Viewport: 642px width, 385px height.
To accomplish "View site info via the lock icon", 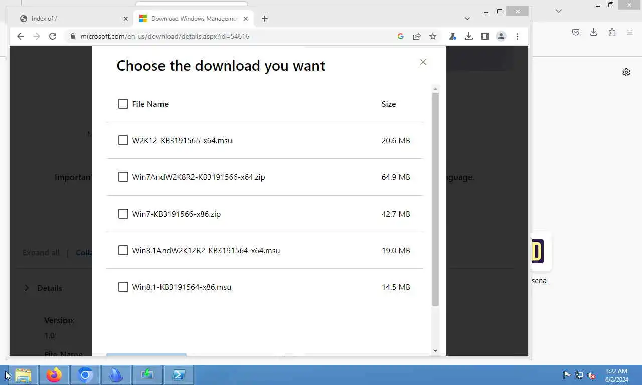I will click(x=73, y=36).
